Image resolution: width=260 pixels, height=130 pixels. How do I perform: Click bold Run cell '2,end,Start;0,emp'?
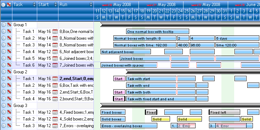[76, 79]
